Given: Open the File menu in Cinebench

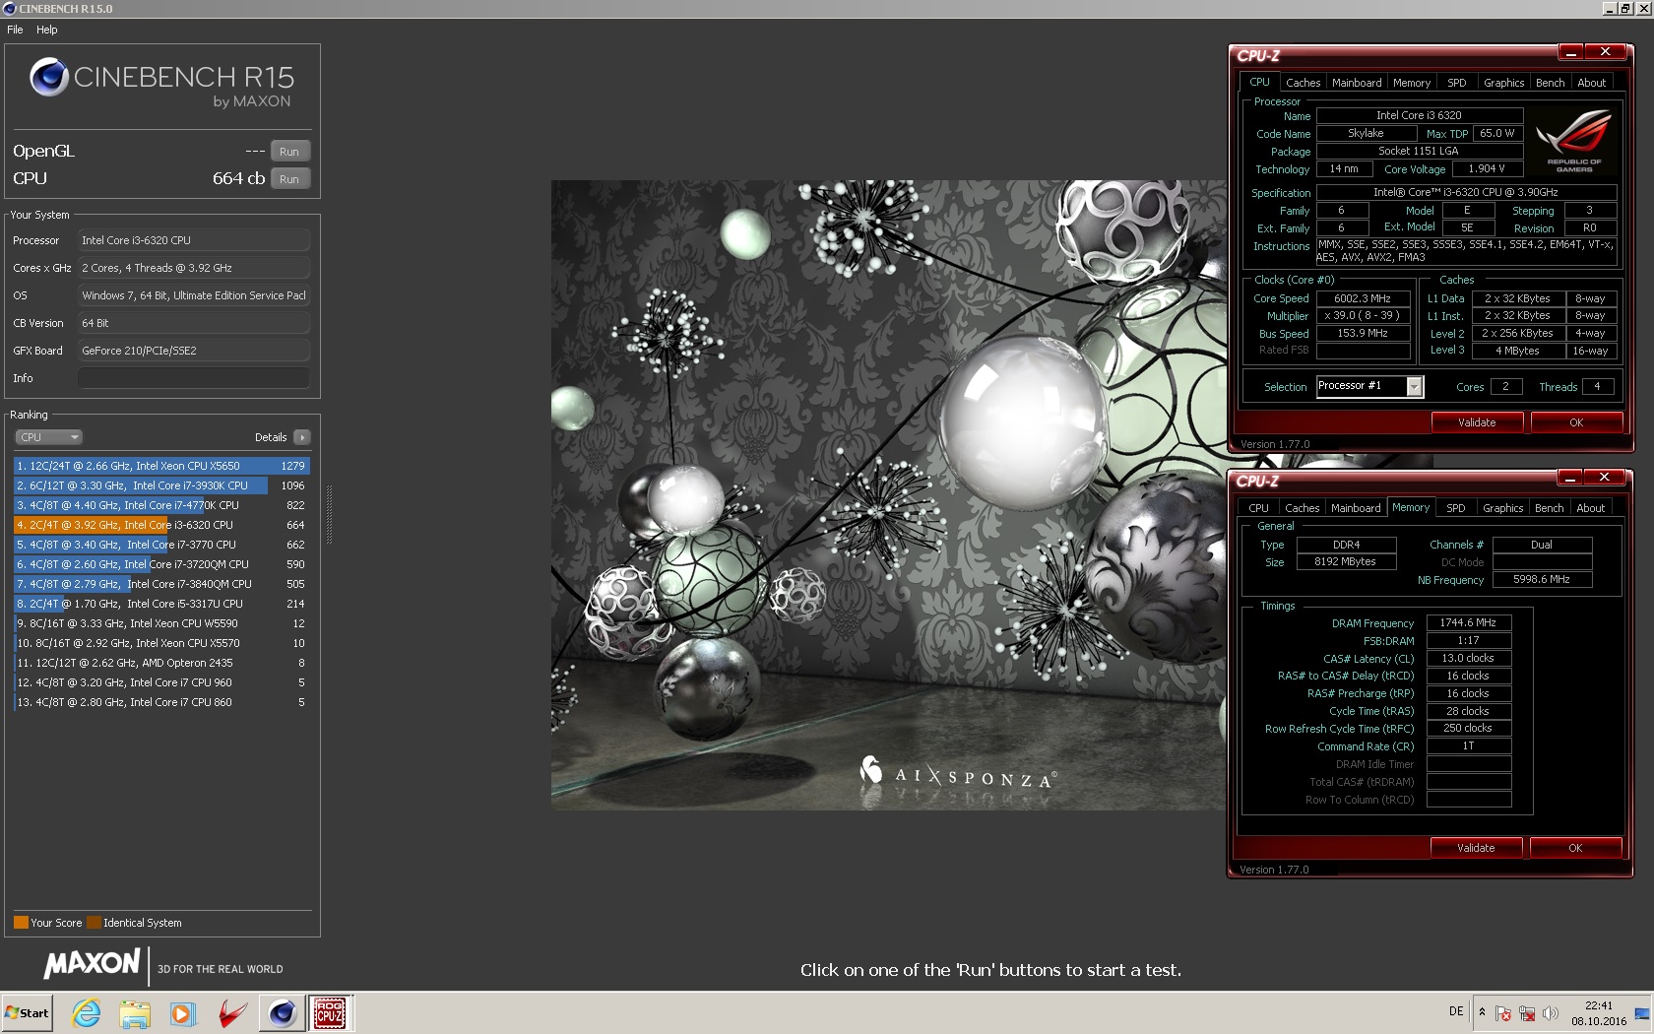Looking at the screenshot, I should [x=15, y=30].
